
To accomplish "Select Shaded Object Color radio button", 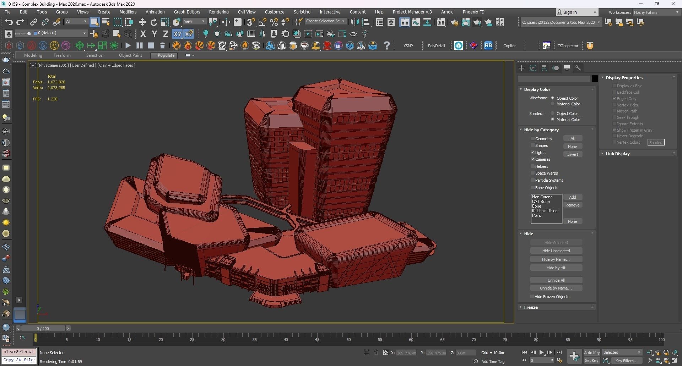I will 553,113.
